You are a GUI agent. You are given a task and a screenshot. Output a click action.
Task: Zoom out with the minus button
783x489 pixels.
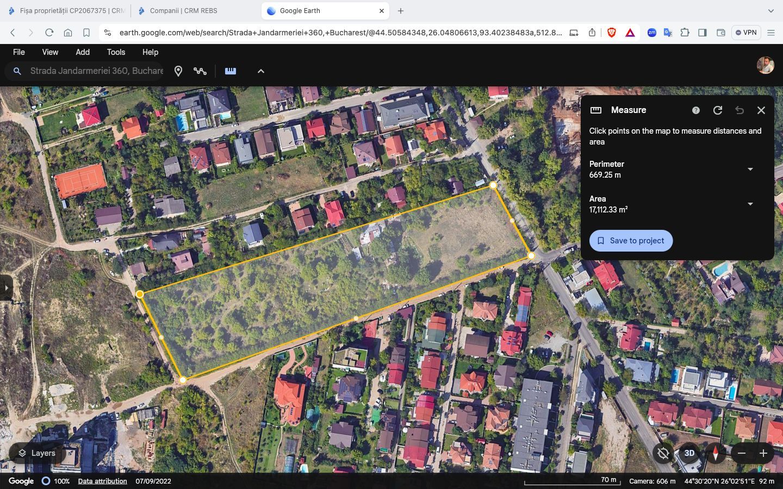(x=742, y=453)
